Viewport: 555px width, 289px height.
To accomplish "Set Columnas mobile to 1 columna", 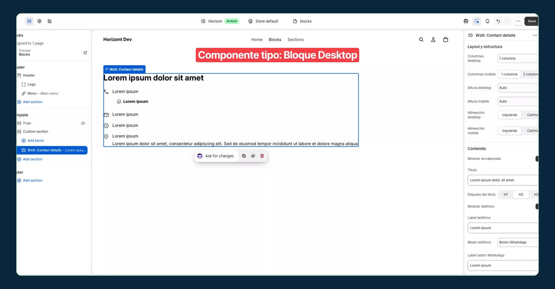I will pyautogui.click(x=509, y=74).
